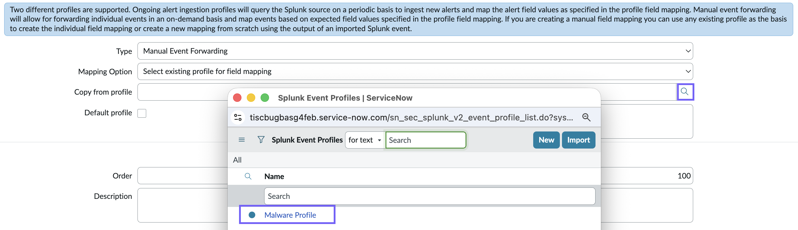Click the blue dot next to Malware Profile

[252, 215]
